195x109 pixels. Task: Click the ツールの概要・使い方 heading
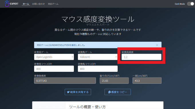(87, 107)
